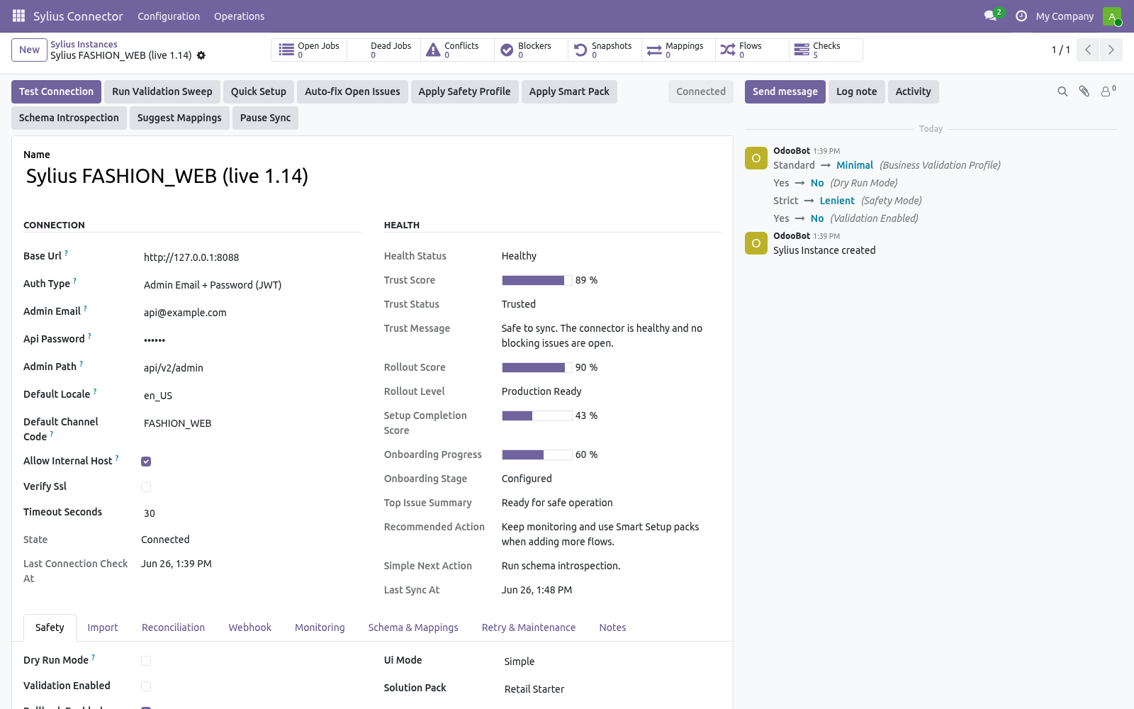This screenshot has height=709, width=1134.
Task: Switch to the Notes tab
Action: point(612,627)
